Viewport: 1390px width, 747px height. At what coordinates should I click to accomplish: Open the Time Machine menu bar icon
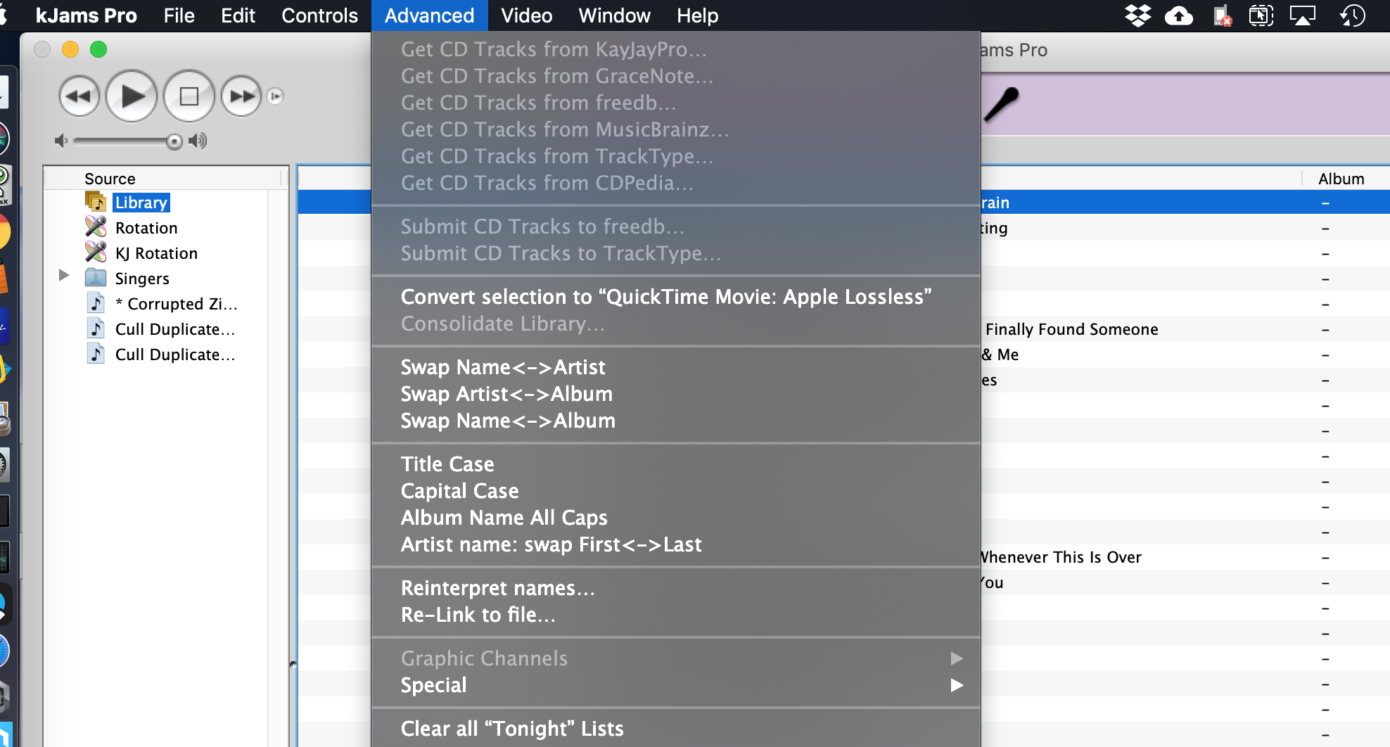pyautogui.click(x=1352, y=15)
